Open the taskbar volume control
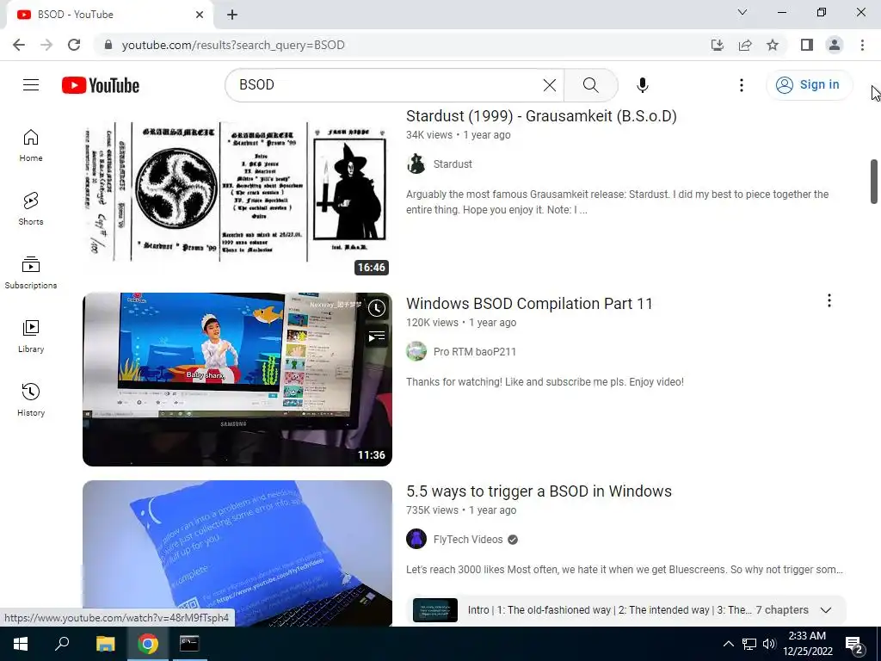This screenshot has height=661, width=881. [x=769, y=644]
